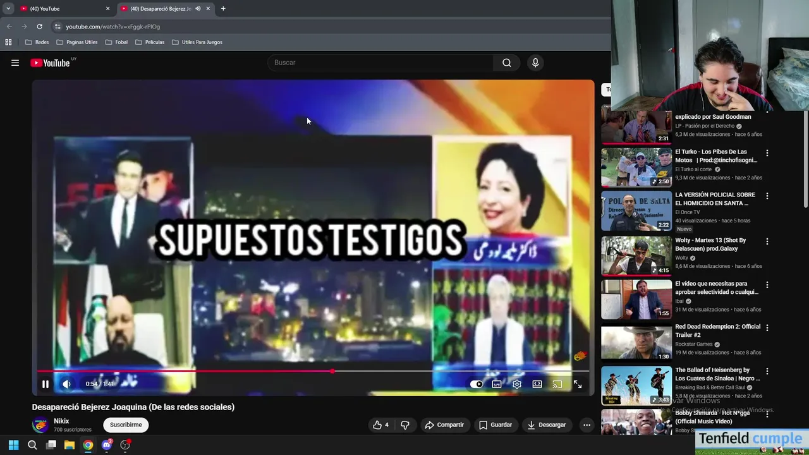
Task: Go back with the browser back arrow
Action: click(x=9, y=27)
